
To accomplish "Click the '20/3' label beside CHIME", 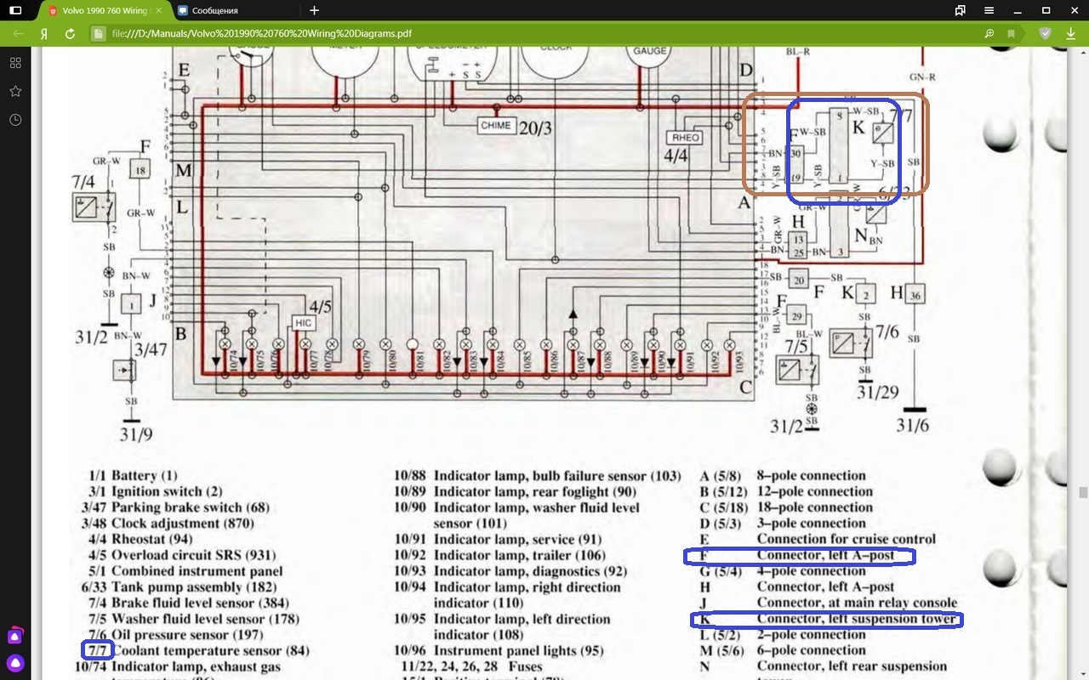I will (535, 127).
